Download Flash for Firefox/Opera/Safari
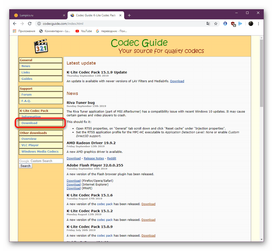The width and height of the screenshot is (273, 251). coord(74,181)
